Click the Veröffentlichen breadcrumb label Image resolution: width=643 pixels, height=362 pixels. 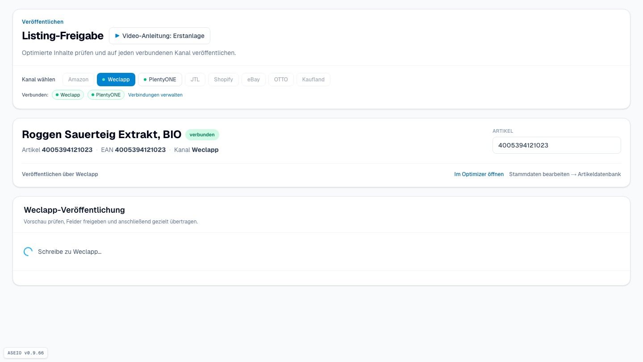(43, 22)
